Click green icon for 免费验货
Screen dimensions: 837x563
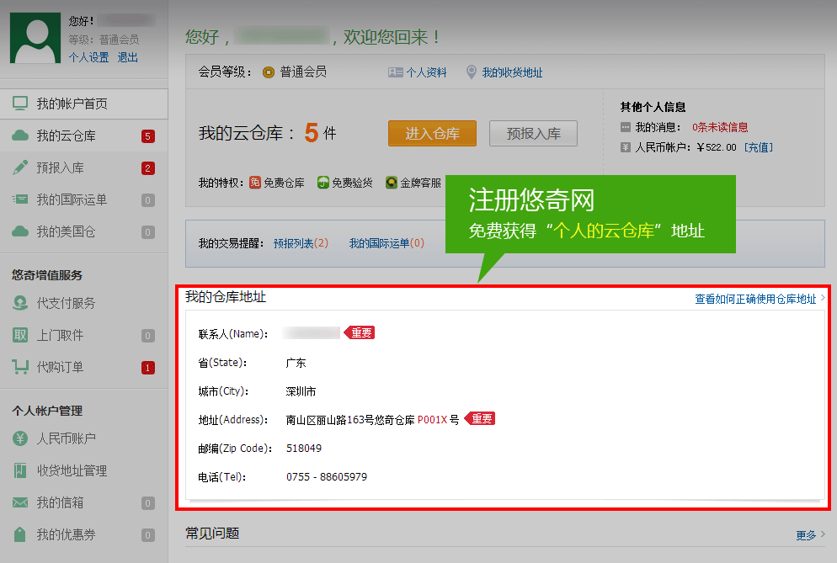click(x=323, y=183)
